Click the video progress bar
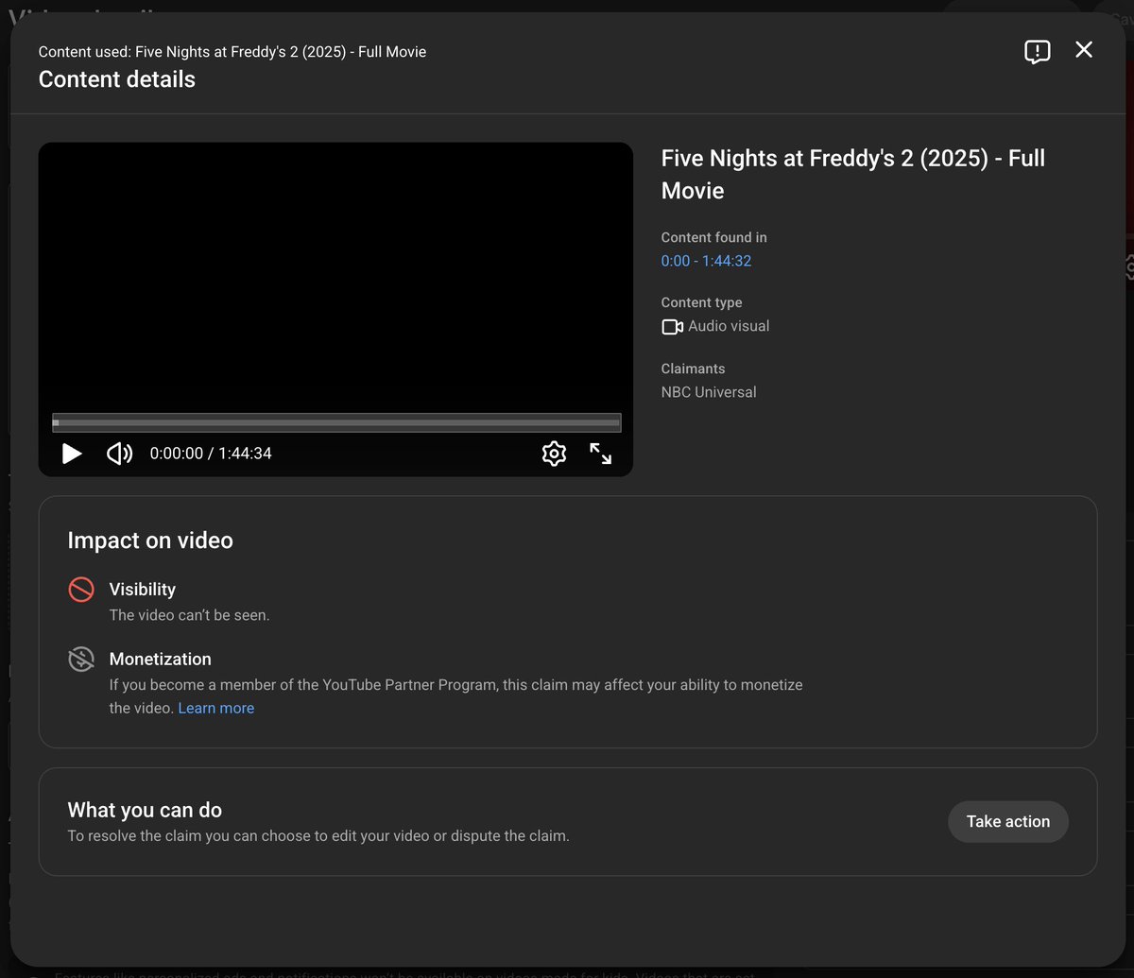This screenshot has width=1134, height=978. tap(336, 422)
